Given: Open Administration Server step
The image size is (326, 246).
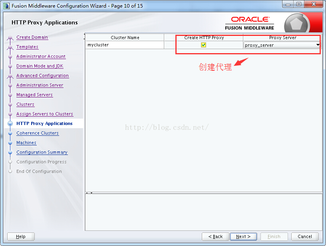Looking at the screenshot, I should coord(40,85).
